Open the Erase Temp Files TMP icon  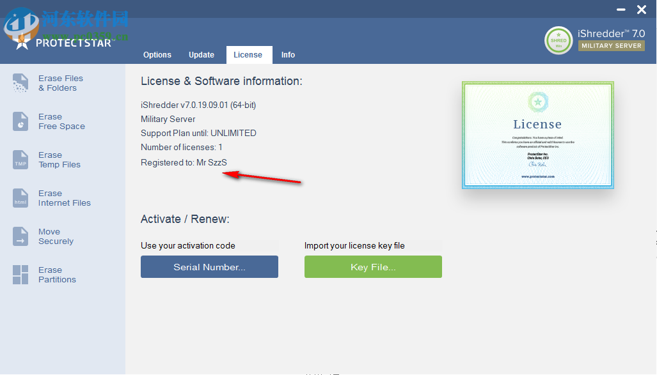(x=20, y=160)
